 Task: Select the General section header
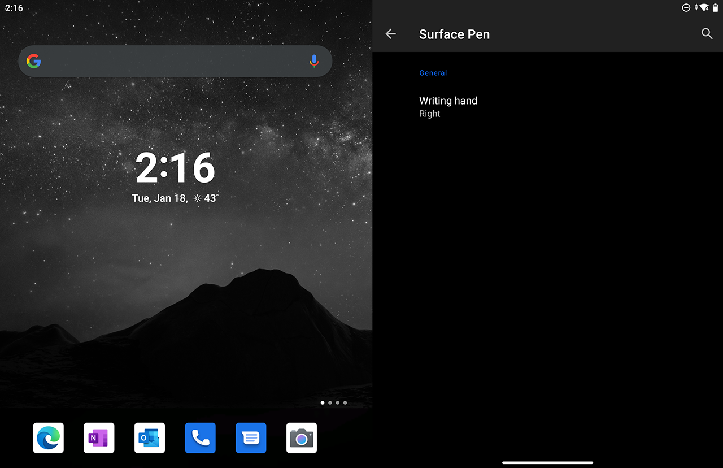pos(433,73)
